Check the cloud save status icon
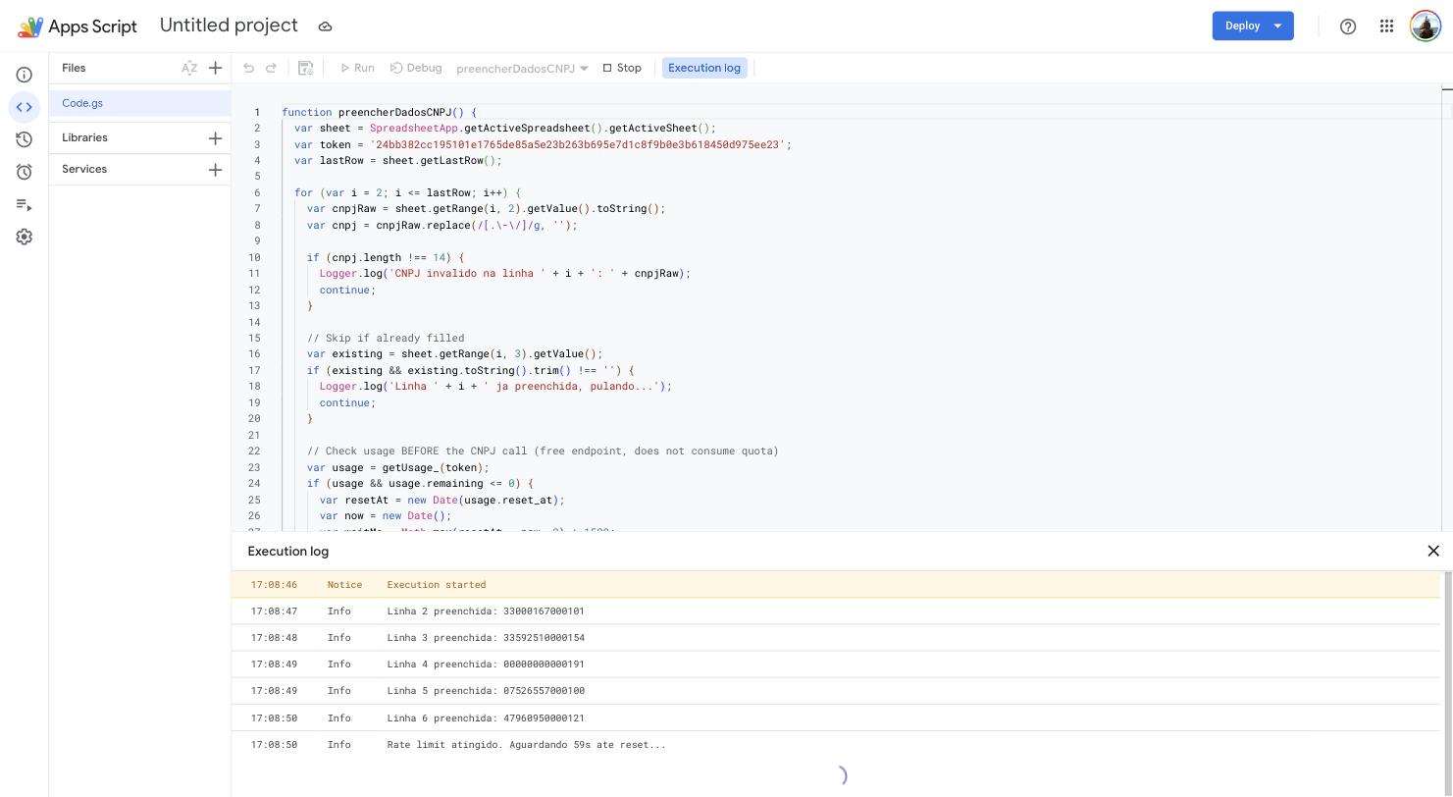This screenshot has height=797, width=1453. click(x=325, y=27)
